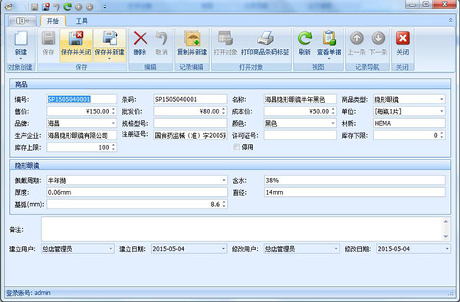
Task: Click the 生产企业 manufacturer field
Action: [x=81, y=136]
